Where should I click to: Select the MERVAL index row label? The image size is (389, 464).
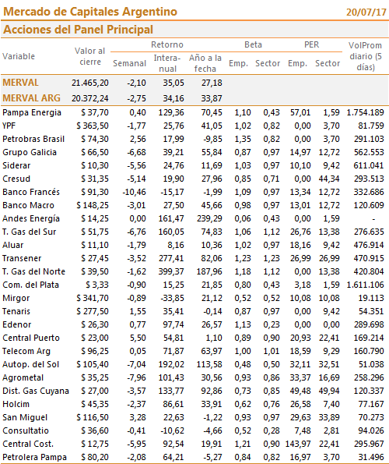20,83
